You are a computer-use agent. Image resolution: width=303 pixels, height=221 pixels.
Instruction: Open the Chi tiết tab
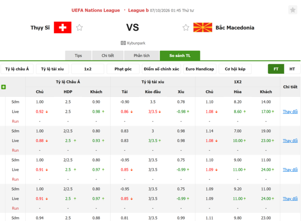click(x=108, y=55)
